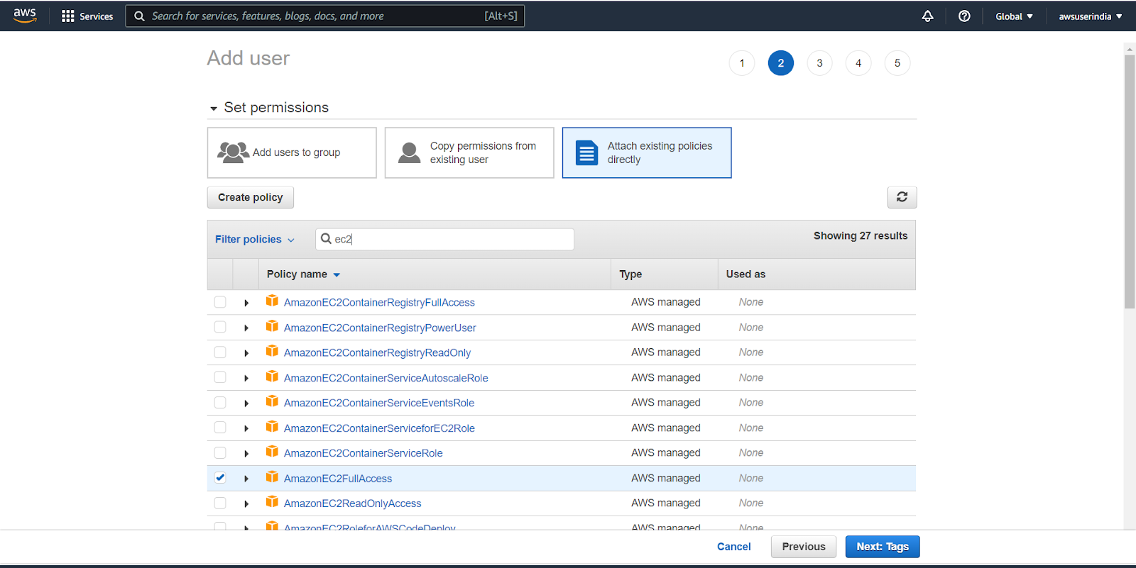Go to wizard step 1

click(x=742, y=63)
